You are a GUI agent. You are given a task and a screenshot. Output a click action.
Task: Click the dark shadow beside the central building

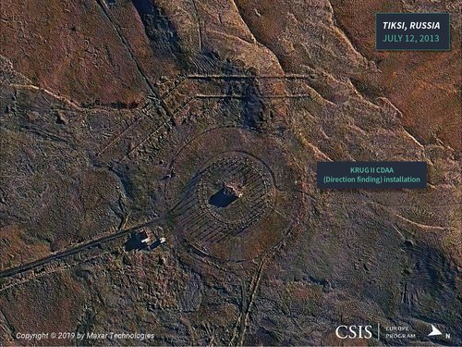[220, 199]
